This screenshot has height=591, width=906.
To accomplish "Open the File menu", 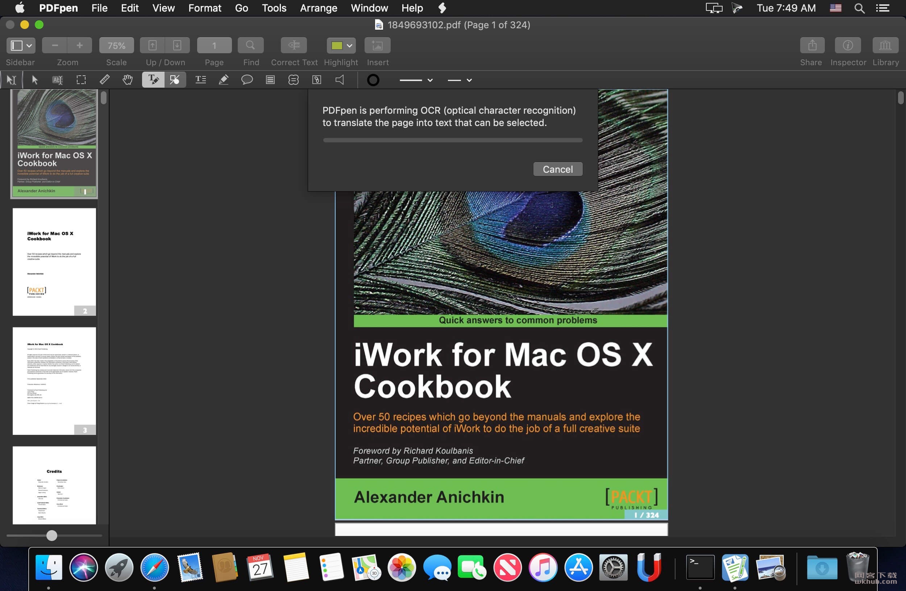I will tap(99, 8).
